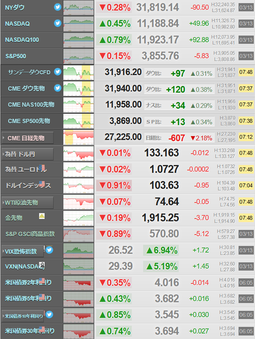Expand the 米国債券10年利回り button
Viewport: 255px width, 339px height.
coord(23,316)
